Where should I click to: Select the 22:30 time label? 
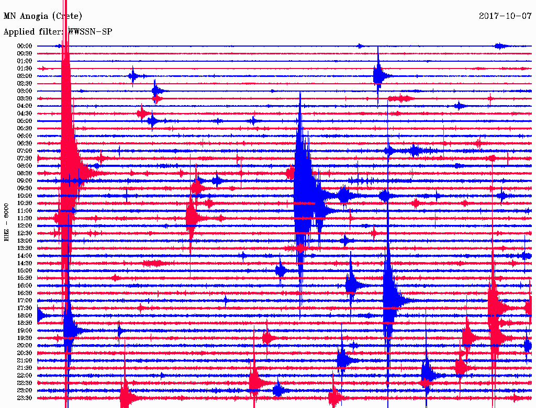coord(25,383)
